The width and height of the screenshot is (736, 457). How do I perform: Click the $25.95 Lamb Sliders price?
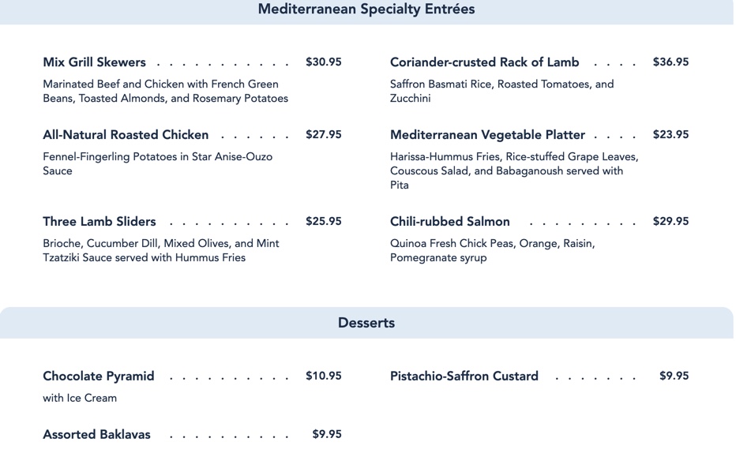(x=324, y=222)
